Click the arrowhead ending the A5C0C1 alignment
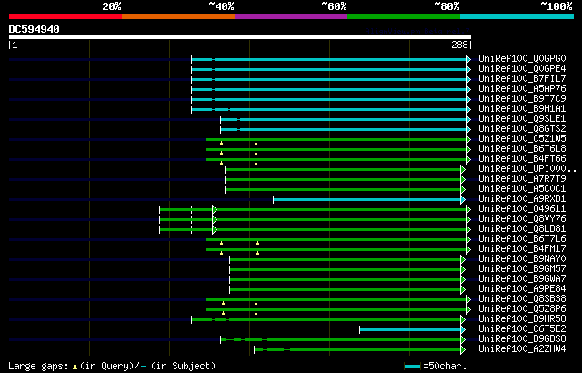Image resolution: width=582 pixels, height=373 pixels. coord(463,189)
